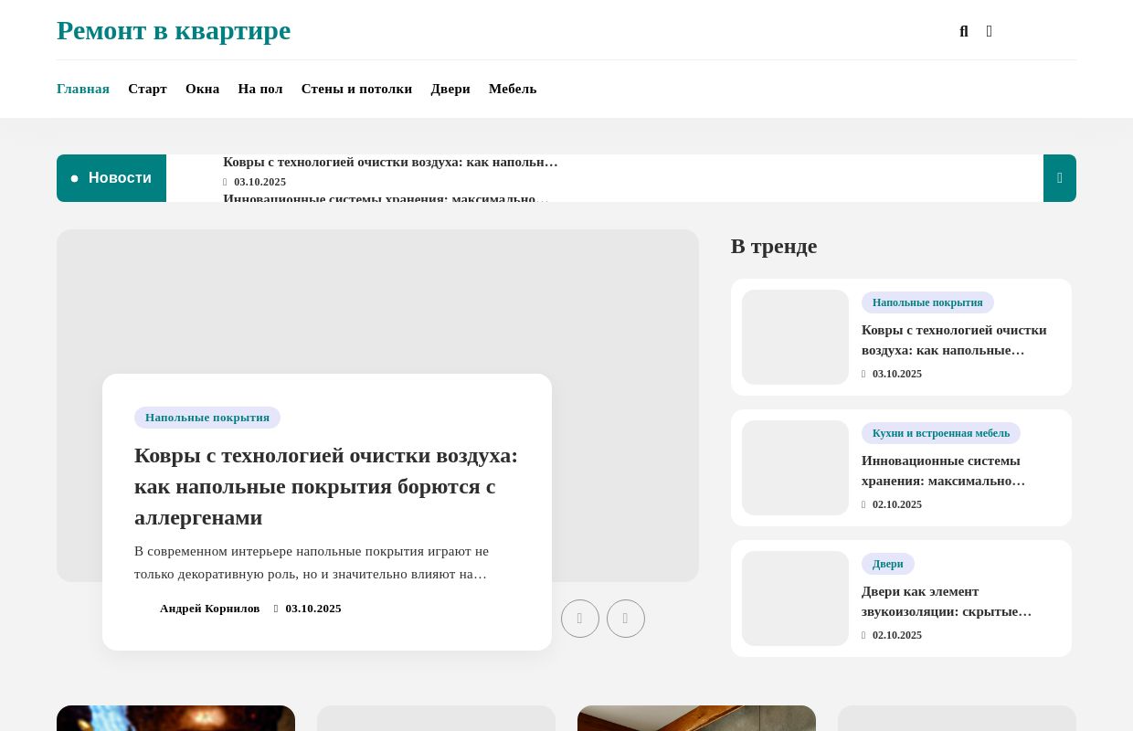Select the left carousel navigation circle below hero
The width and height of the screenshot is (1133, 731).
tap(580, 619)
